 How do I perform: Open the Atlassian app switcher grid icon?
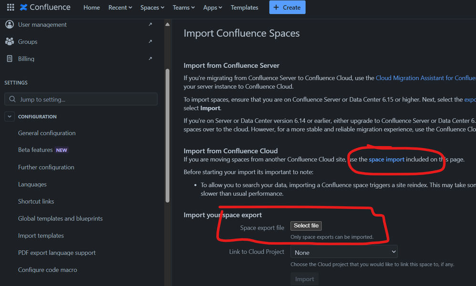pos(10,7)
